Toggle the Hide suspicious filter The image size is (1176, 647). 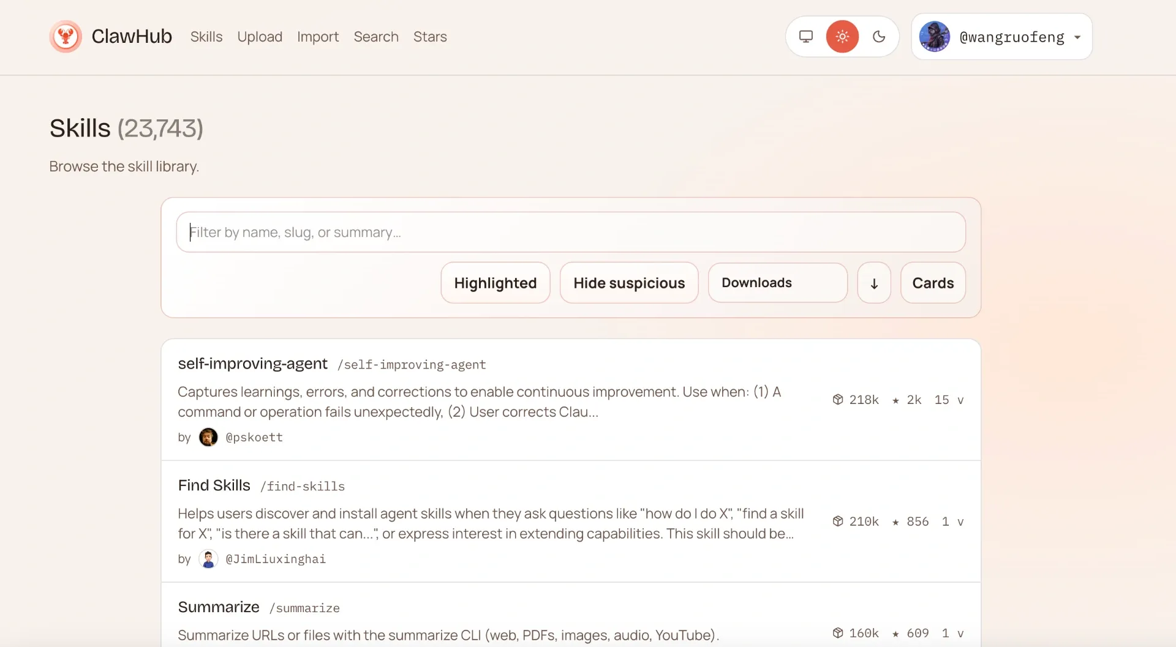point(629,283)
